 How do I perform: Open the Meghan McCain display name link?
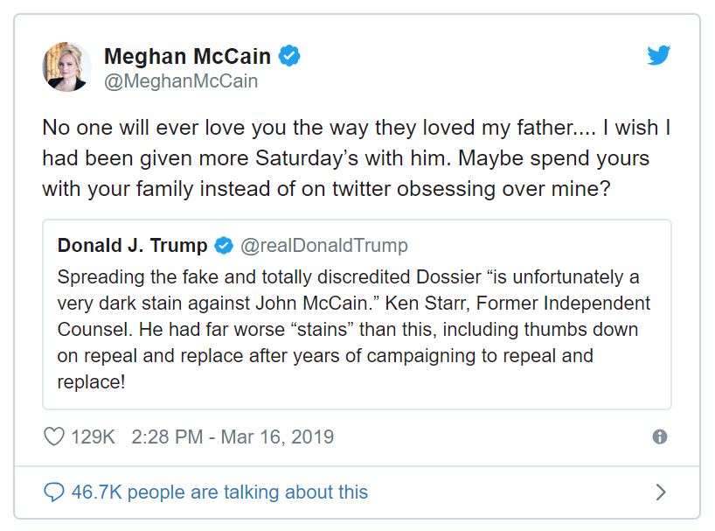pyautogui.click(x=188, y=57)
